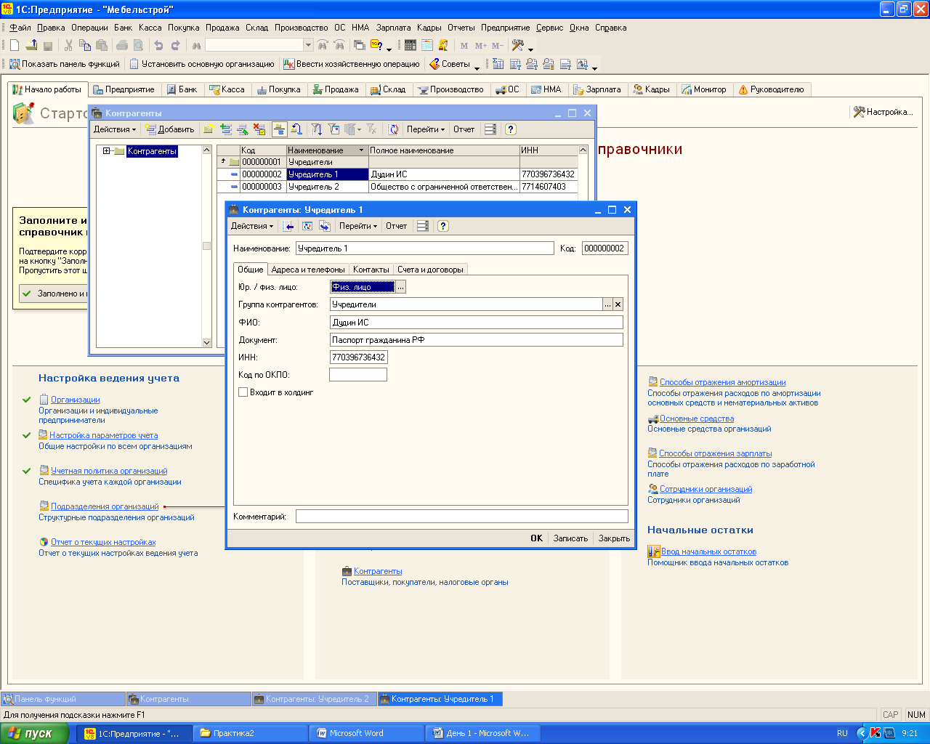Viewport: 930px width, 744px height.
Task: Switch to 'Счета и договоры' tab
Action: [430, 270]
